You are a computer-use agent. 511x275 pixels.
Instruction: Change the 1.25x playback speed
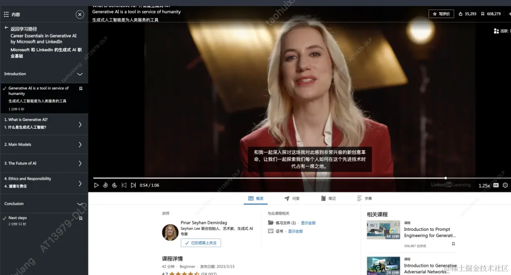(x=484, y=186)
